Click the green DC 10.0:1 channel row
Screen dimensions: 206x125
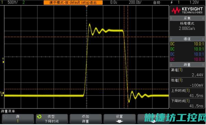pos(187,49)
